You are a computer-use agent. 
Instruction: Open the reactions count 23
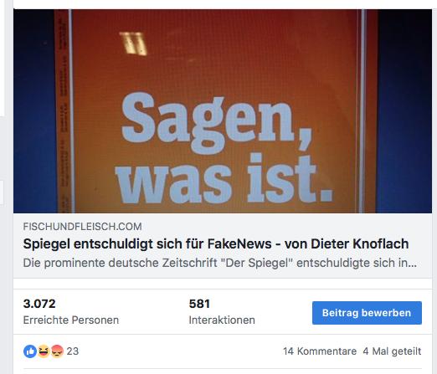[x=73, y=351]
